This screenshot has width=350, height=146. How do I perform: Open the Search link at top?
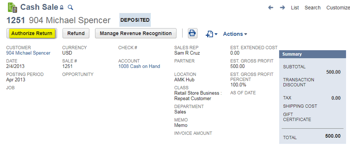[313, 8]
